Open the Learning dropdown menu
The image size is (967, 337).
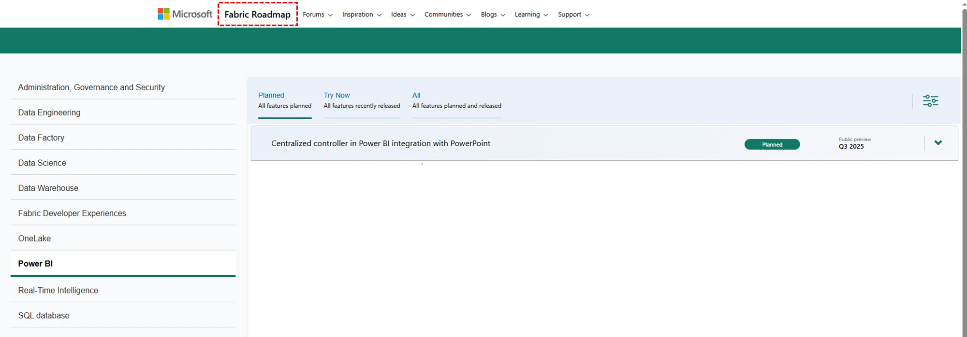(531, 14)
